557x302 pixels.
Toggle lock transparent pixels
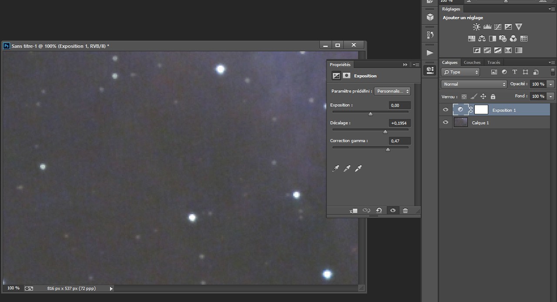pos(464,96)
